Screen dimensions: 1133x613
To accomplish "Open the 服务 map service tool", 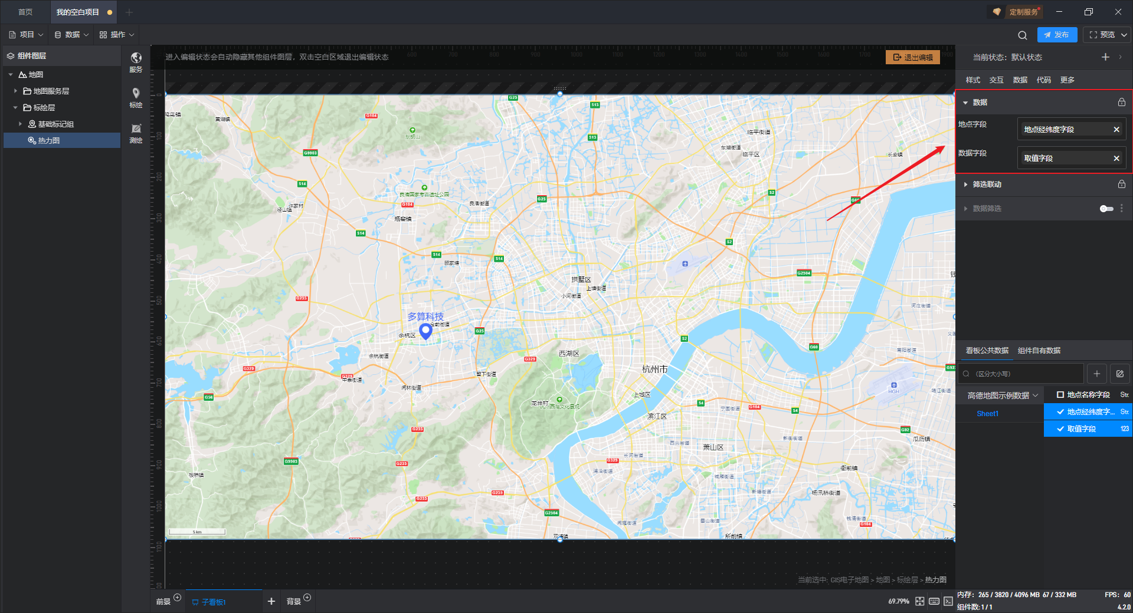I will click(x=136, y=62).
